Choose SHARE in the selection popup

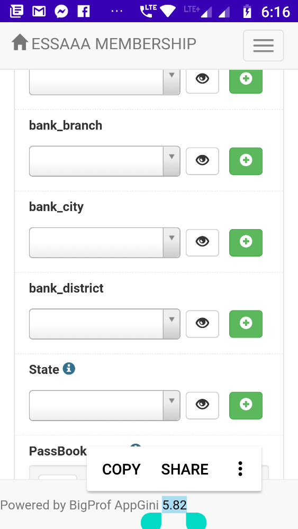click(185, 469)
